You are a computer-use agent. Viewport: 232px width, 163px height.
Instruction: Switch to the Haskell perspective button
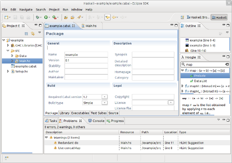219,17
